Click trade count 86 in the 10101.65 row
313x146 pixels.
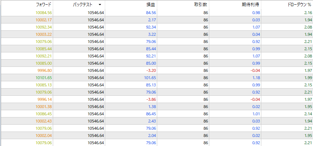206,78
